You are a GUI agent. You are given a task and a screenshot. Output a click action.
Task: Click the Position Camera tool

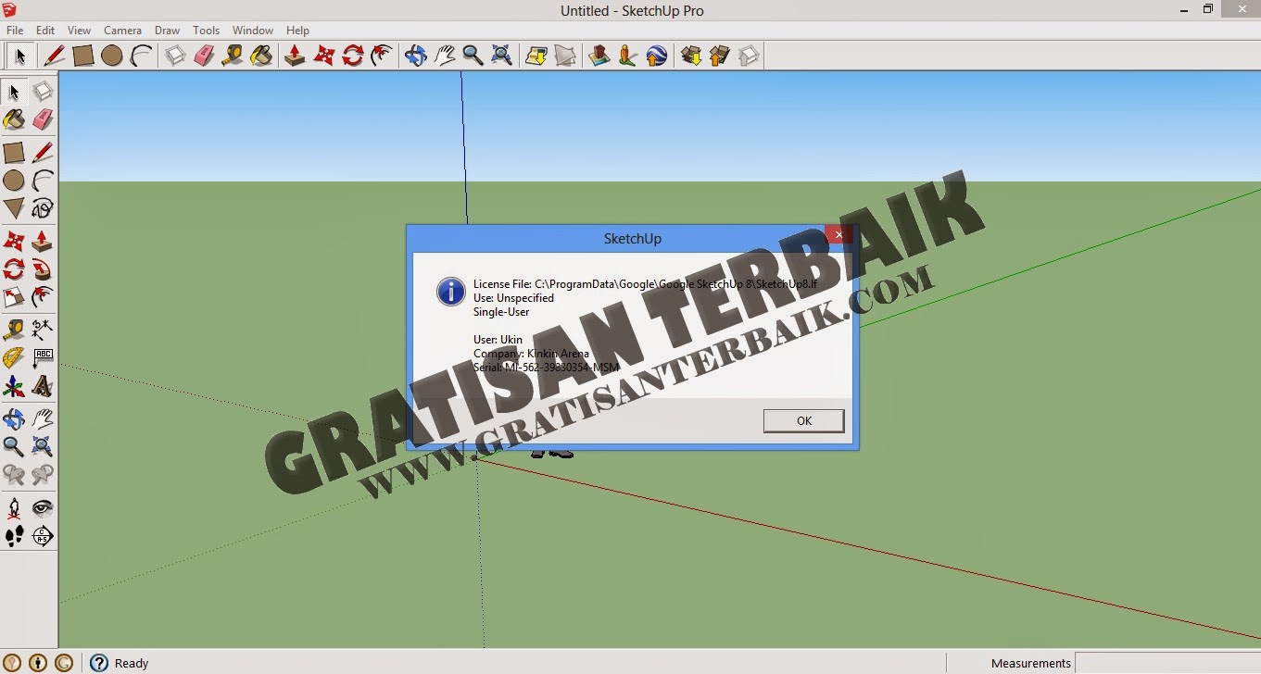(x=14, y=507)
